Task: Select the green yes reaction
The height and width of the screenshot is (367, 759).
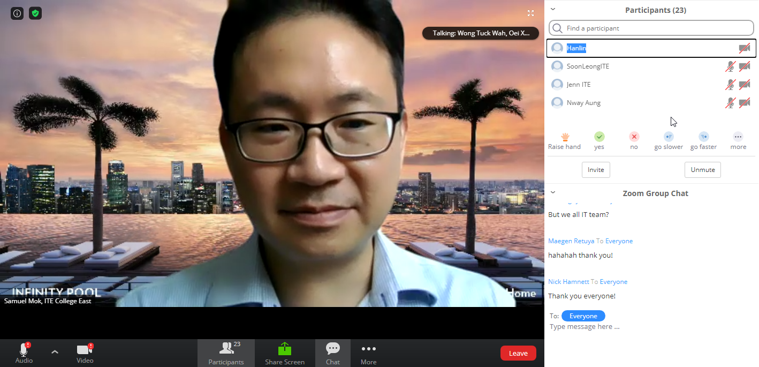Action: click(x=599, y=137)
